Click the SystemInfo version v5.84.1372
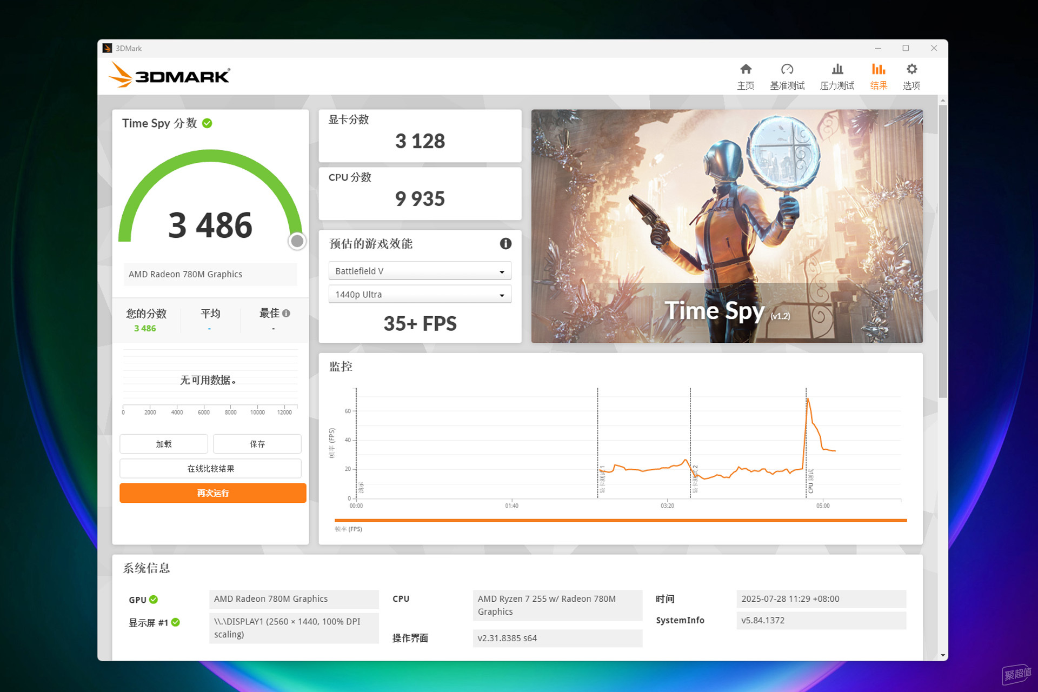This screenshot has height=692, width=1038. pos(821,621)
